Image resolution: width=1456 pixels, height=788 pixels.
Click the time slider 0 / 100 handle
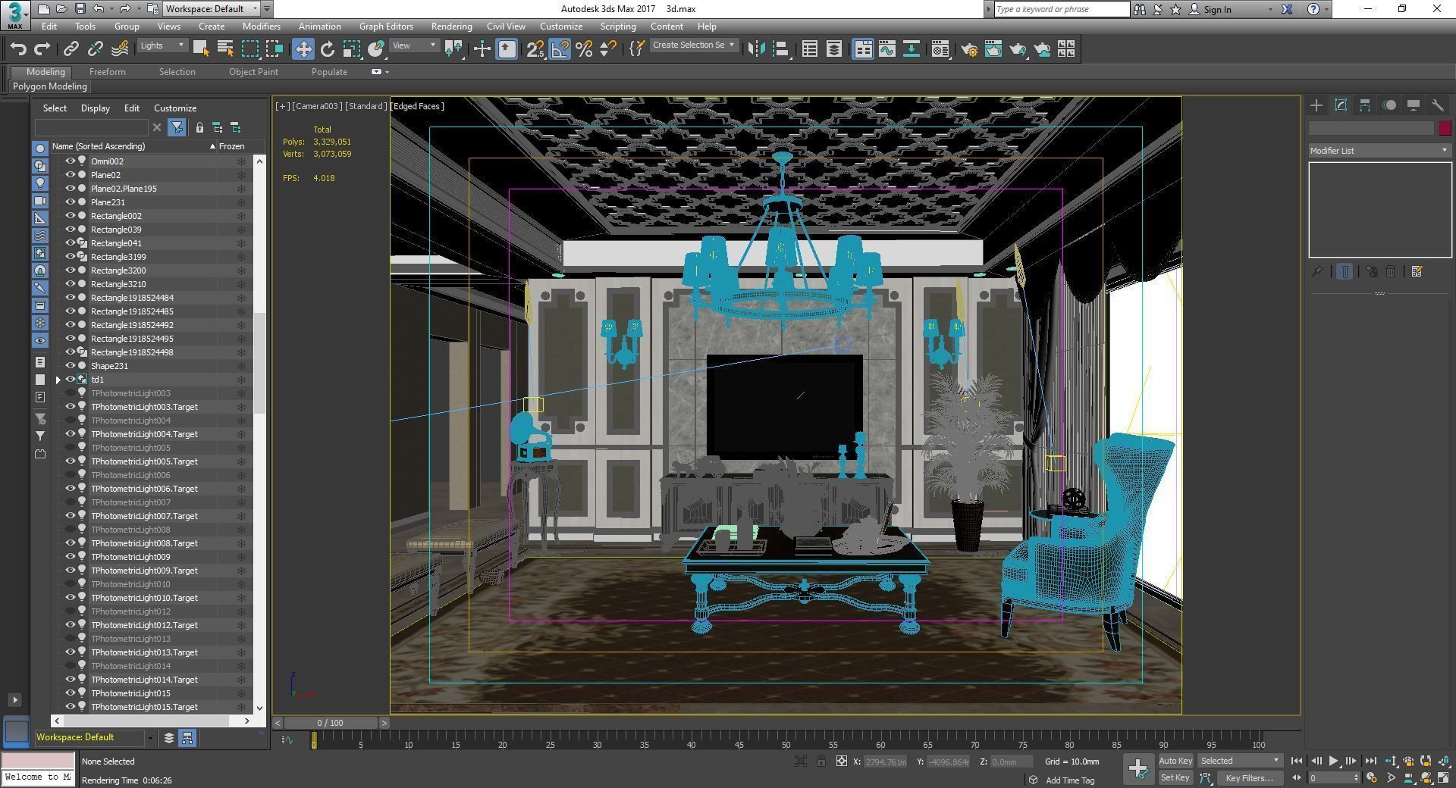click(330, 723)
